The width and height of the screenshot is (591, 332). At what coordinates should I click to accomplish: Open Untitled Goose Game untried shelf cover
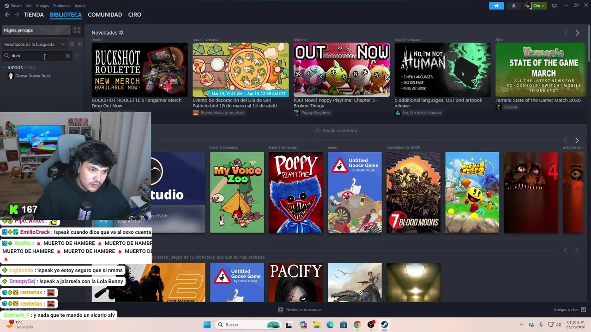(237, 282)
